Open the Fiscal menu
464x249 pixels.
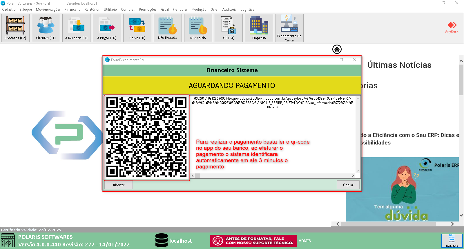pyautogui.click(x=164, y=10)
